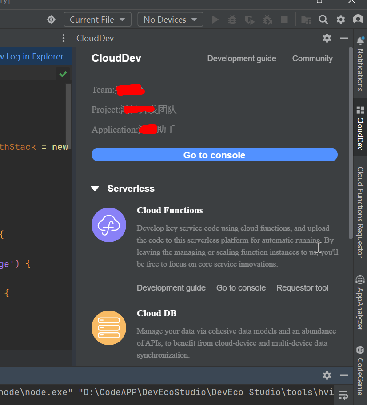
Task: Open the CodeGenie side tab
Action: click(x=360, y=371)
